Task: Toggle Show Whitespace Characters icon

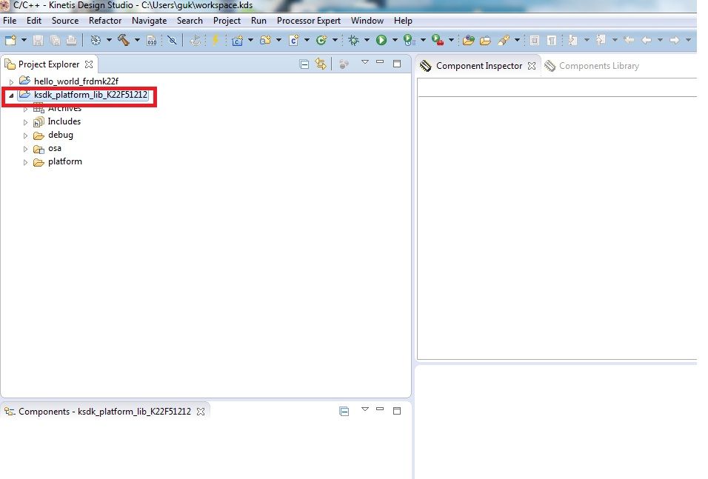Action: (x=551, y=40)
